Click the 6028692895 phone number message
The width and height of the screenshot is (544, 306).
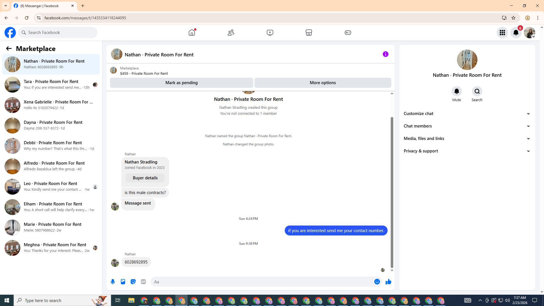pyautogui.click(x=136, y=262)
